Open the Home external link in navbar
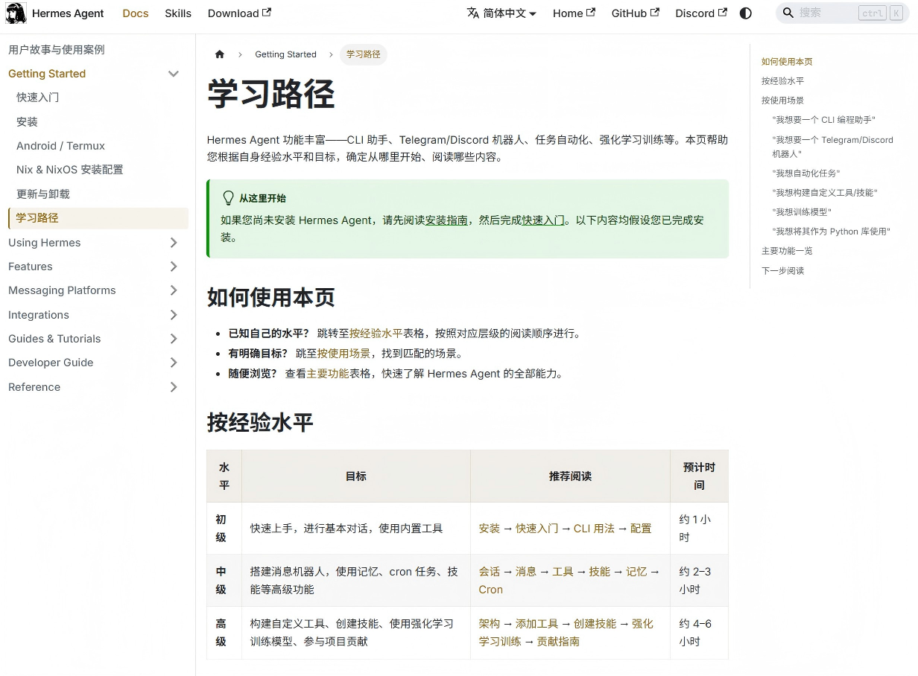 tap(574, 13)
